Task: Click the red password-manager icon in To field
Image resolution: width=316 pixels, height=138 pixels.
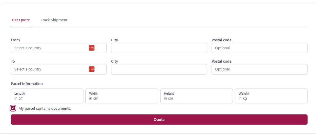Action: [x=92, y=69]
